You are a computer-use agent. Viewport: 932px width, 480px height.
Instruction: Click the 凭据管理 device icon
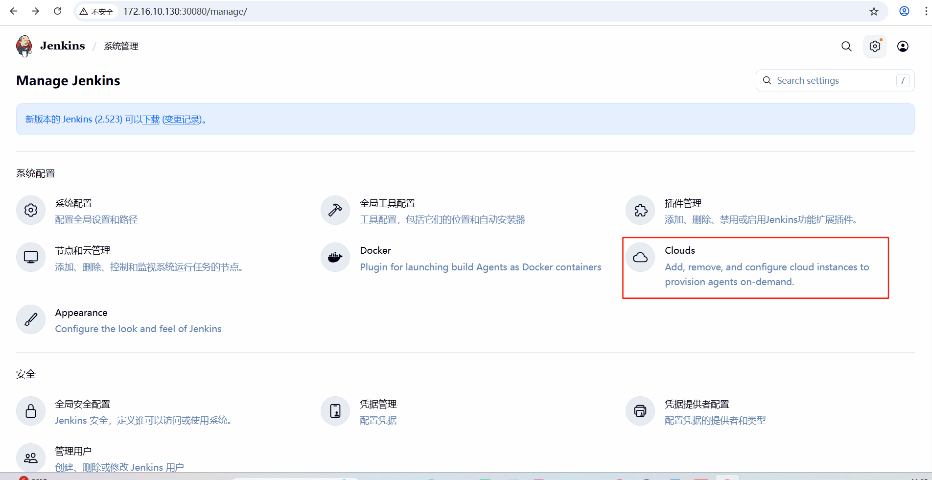(x=335, y=411)
